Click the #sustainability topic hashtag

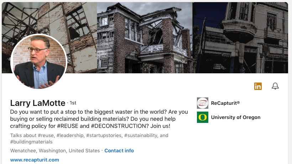point(141,135)
